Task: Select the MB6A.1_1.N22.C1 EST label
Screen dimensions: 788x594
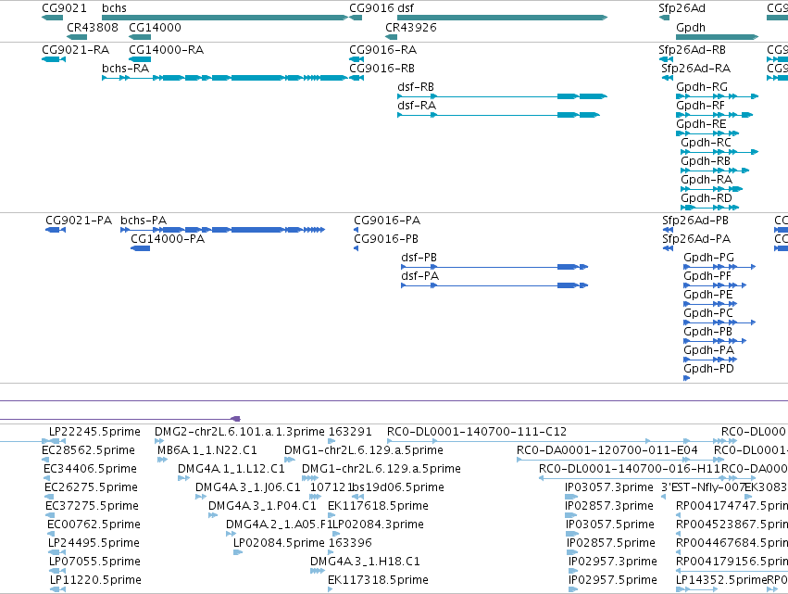Action: tap(207, 450)
